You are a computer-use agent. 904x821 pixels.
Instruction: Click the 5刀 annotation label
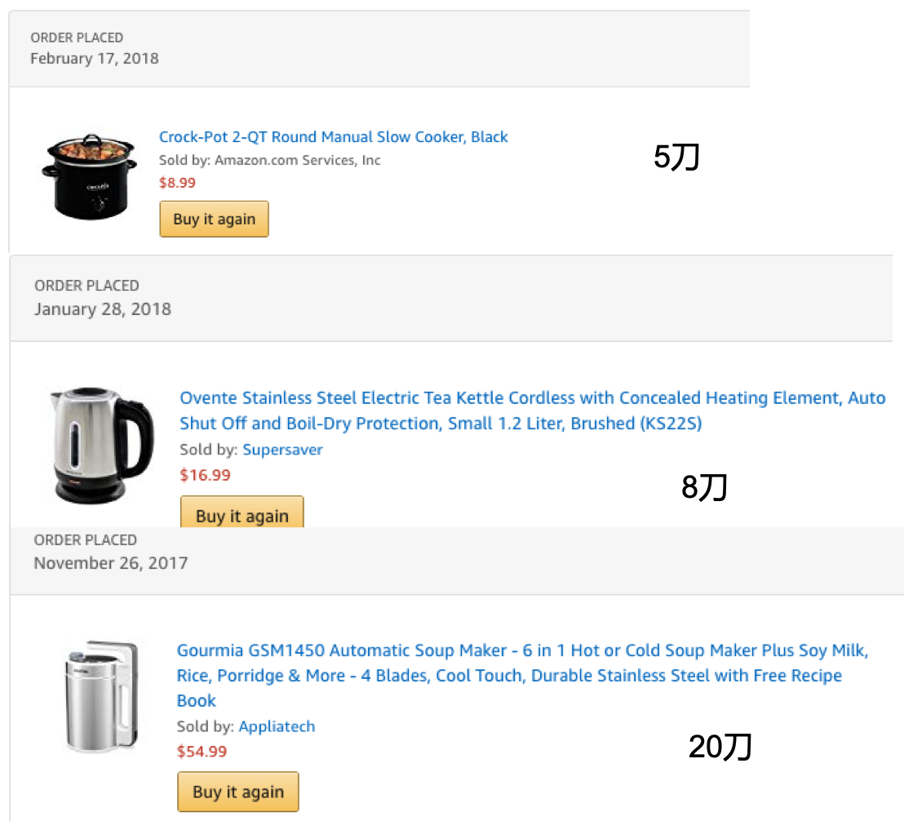point(676,158)
